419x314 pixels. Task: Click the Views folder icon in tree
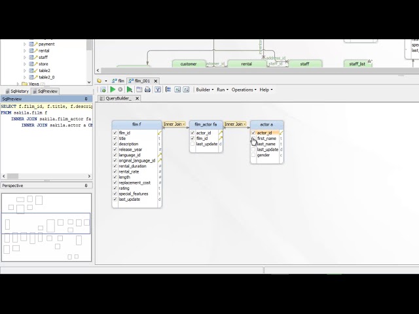click(x=25, y=84)
